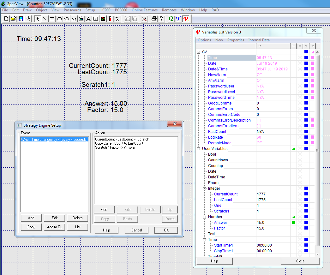The height and width of the screenshot is (275, 330).
Task: Select the rectangle drawing tool
Action: [x=52, y=19]
